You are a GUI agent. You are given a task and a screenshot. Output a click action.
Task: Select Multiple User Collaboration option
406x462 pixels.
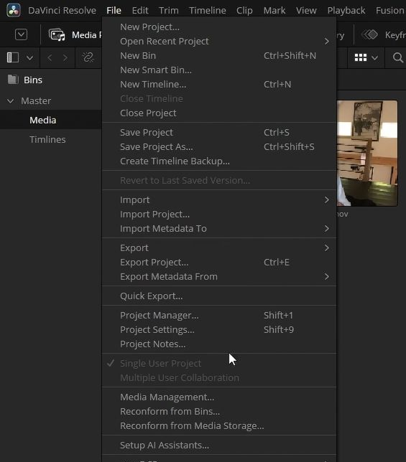(x=219, y=378)
